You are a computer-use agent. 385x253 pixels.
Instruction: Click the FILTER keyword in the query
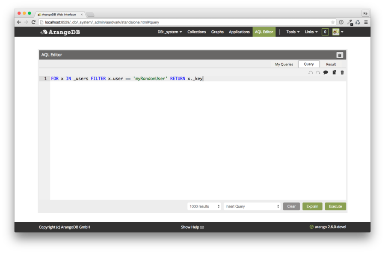click(98, 79)
